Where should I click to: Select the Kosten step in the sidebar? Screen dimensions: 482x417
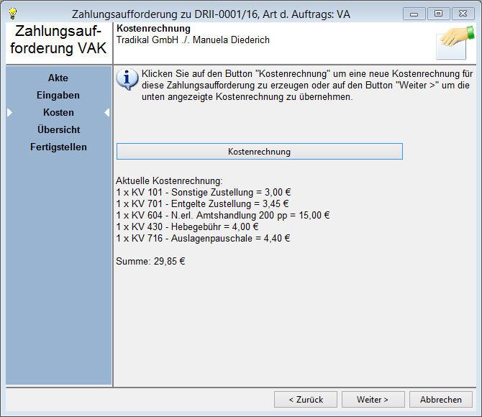pyautogui.click(x=58, y=112)
